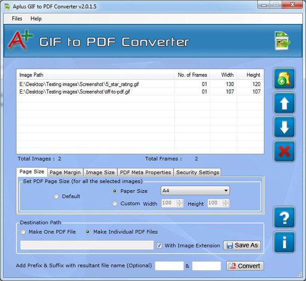
Task: Select the Custom size radio button
Action: point(115,204)
